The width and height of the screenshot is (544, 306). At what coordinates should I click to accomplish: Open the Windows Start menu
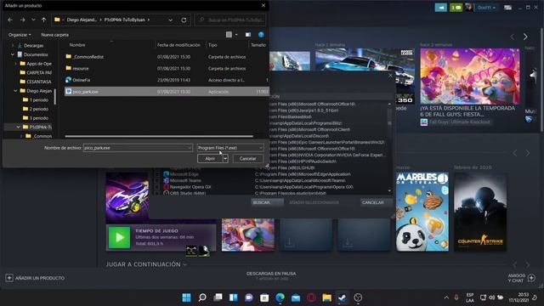click(x=187, y=297)
